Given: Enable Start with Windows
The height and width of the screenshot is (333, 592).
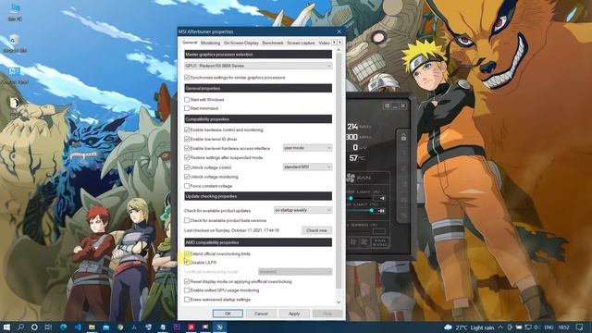Looking at the screenshot, I should 187,100.
